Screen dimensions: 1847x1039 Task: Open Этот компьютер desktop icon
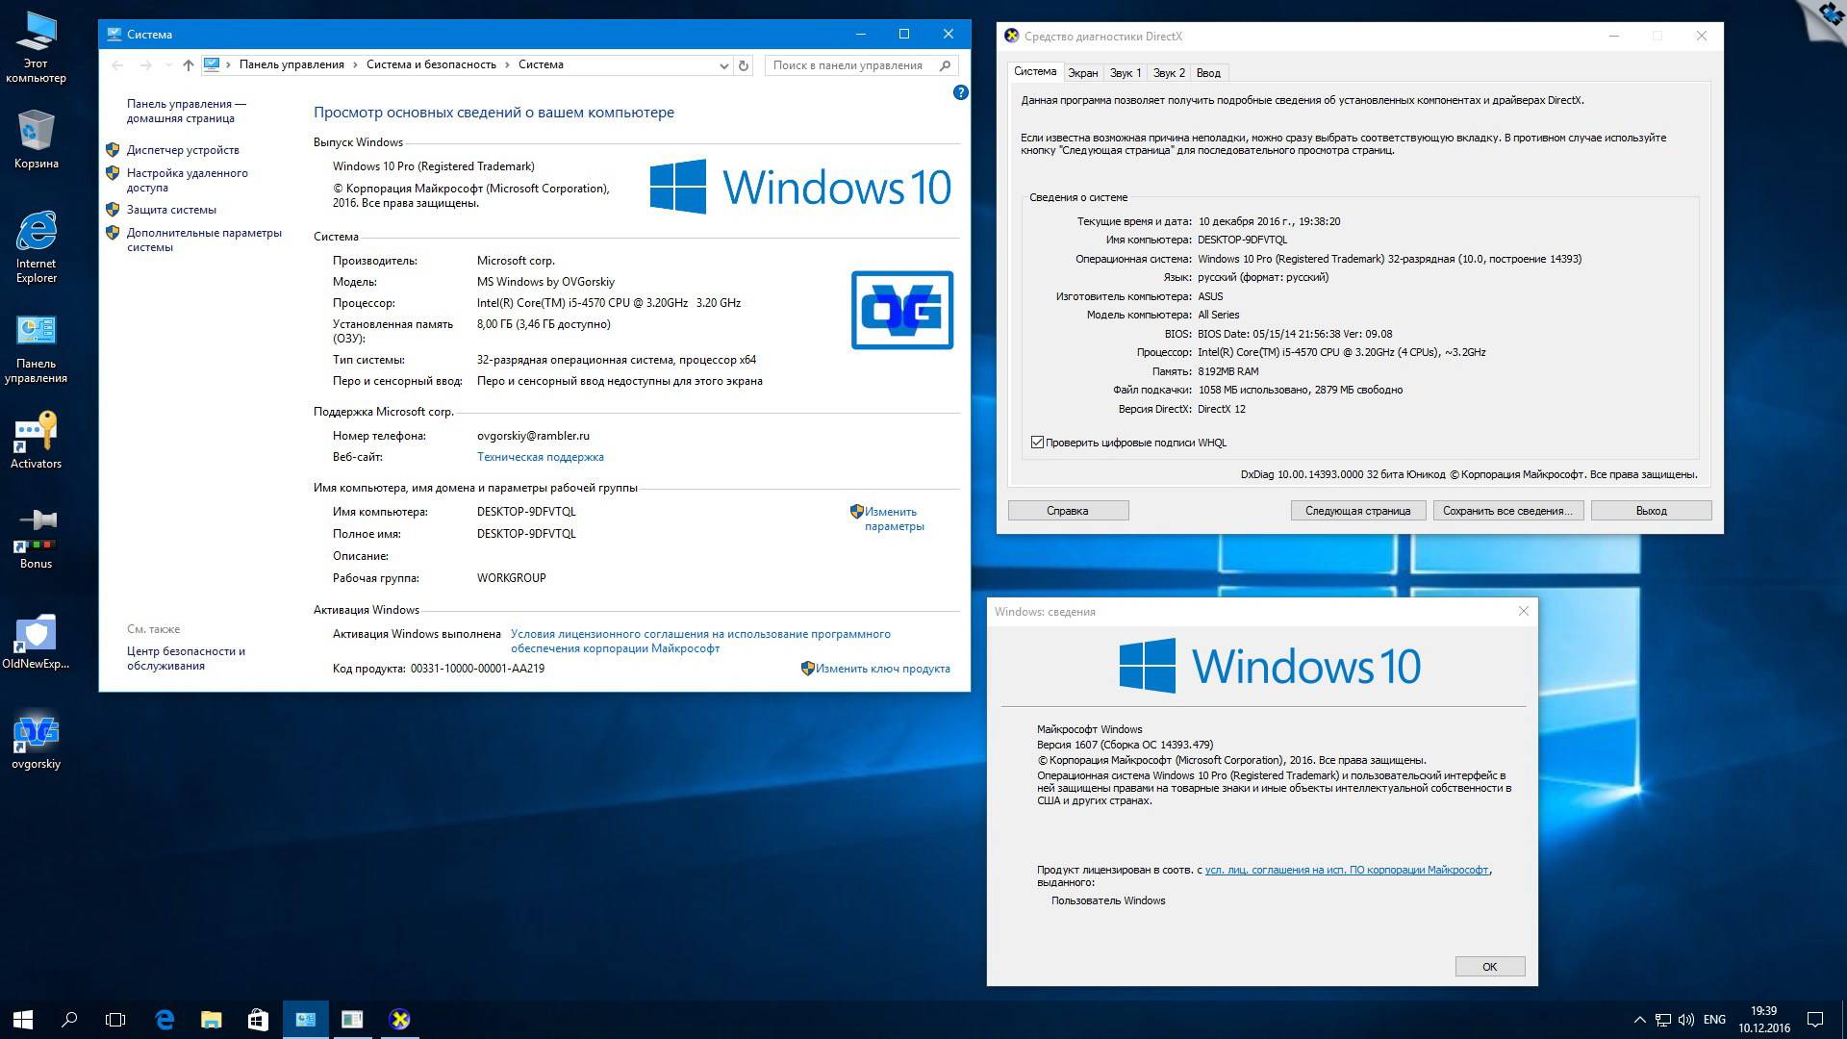[36, 48]
